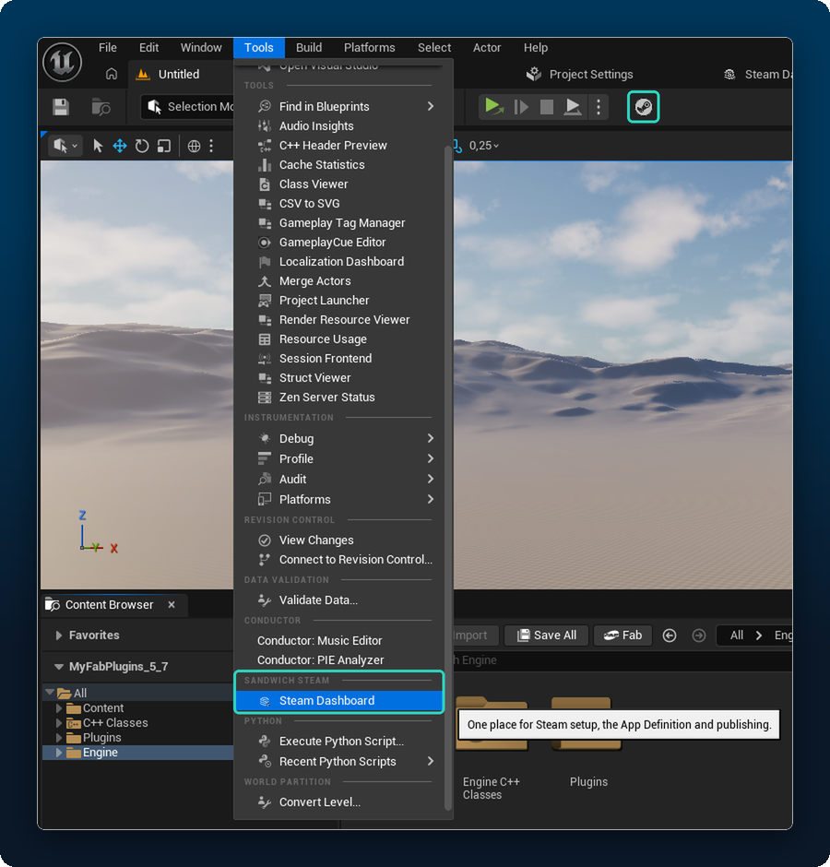Open the Window menu
This screenshot has width=830, height=867.
coord(201,48)
